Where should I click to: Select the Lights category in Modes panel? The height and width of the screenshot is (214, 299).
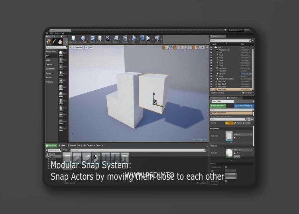click(x=48, y=60)
